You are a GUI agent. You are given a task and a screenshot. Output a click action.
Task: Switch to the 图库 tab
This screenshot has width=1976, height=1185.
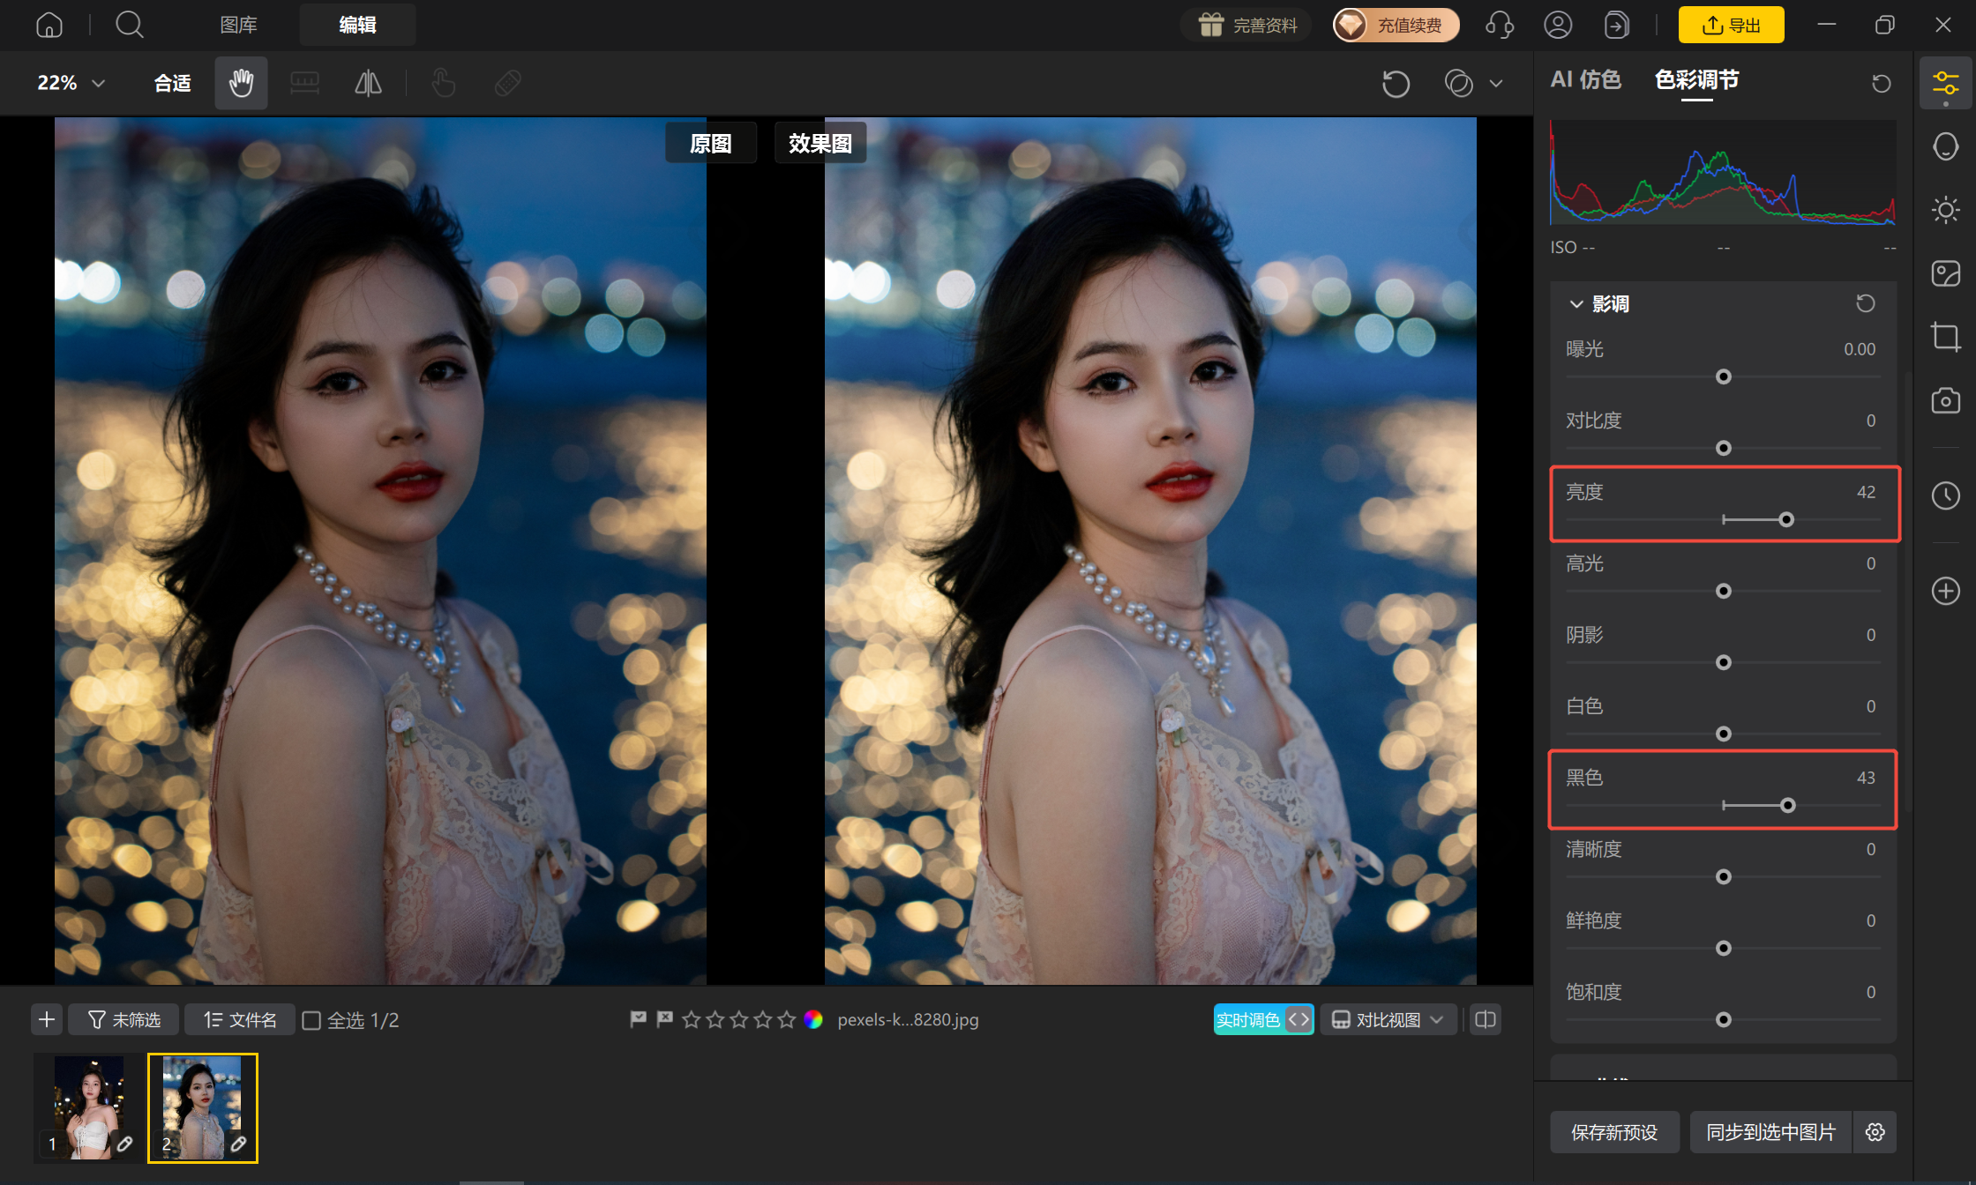[x=238, y=25]
